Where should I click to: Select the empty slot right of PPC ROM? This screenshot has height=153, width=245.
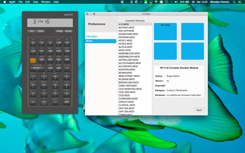[192, 31]
